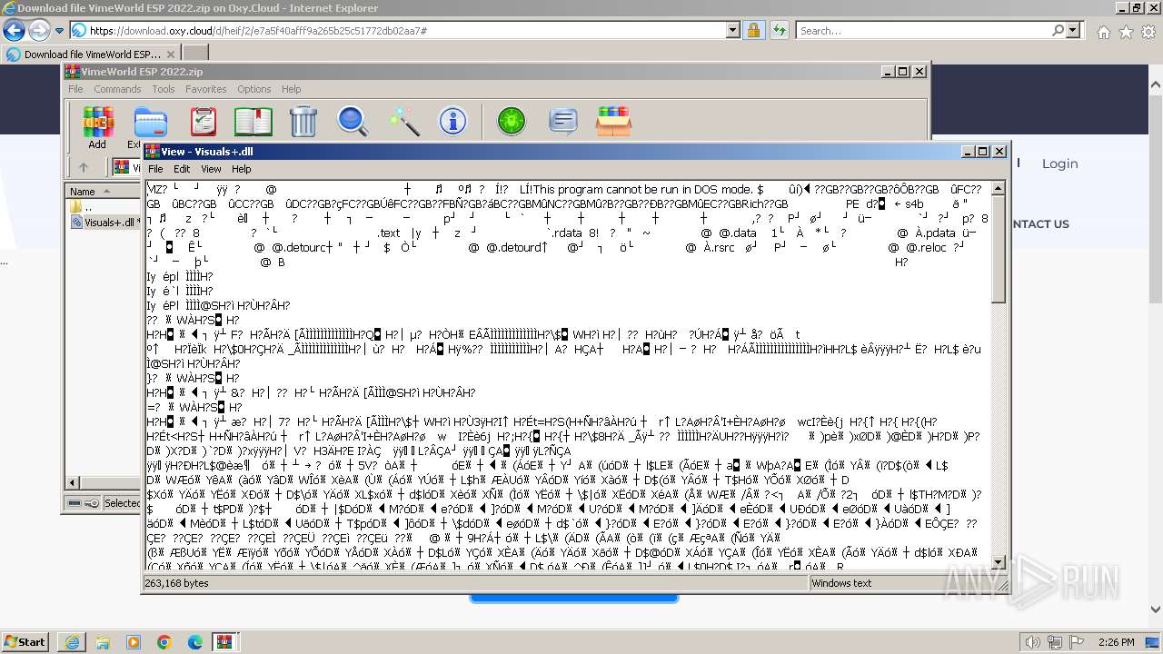The width and height of the screenshot is (1163, 654).
Task: Open the View menu in viewer window
Action: point(211,169)
